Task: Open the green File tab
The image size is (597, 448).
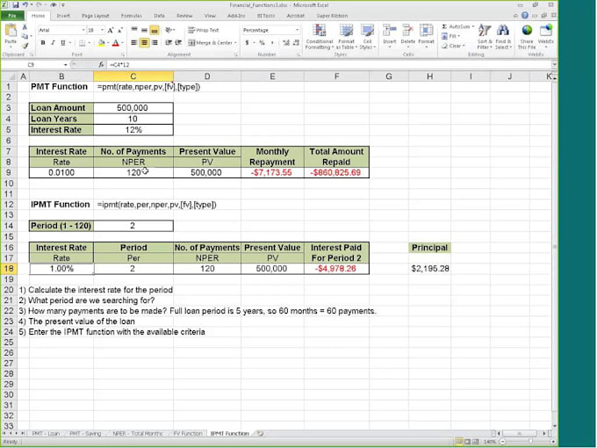Action: pyautogui.click(x=12, y=16)
